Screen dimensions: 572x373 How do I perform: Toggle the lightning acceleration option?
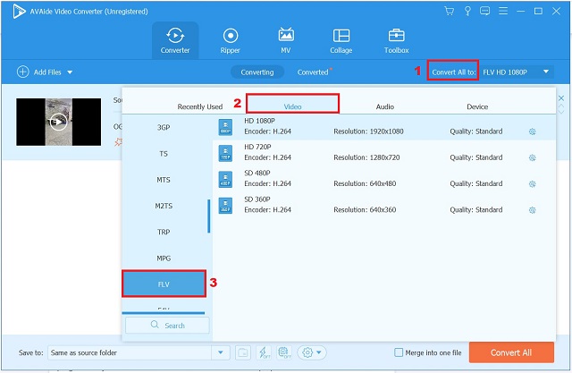tap(264, 352)
